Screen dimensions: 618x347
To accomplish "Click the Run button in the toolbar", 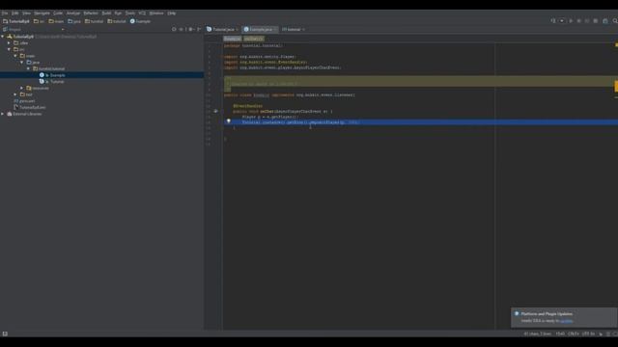I will (x=571, y=21).
